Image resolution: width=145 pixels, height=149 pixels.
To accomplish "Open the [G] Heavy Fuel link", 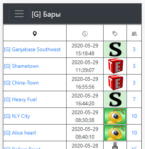I will tap(20, 99).
